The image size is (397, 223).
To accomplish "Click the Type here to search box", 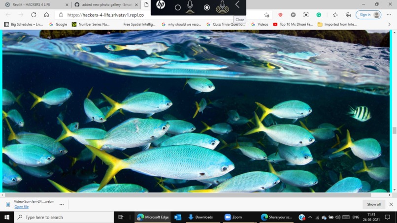I will 64,217.
